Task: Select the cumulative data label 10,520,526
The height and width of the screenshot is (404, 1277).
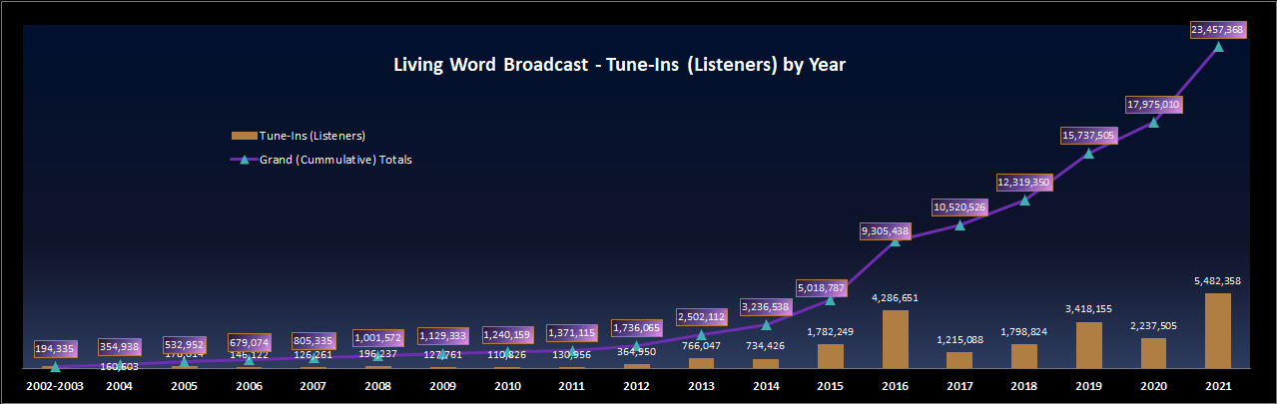Action: click(958, 206)
